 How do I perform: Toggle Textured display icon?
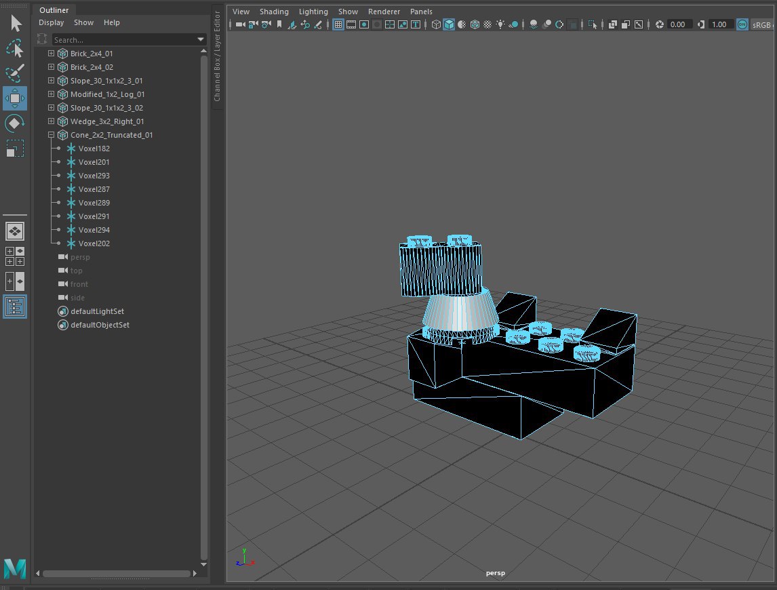click(x=487, y=24)
